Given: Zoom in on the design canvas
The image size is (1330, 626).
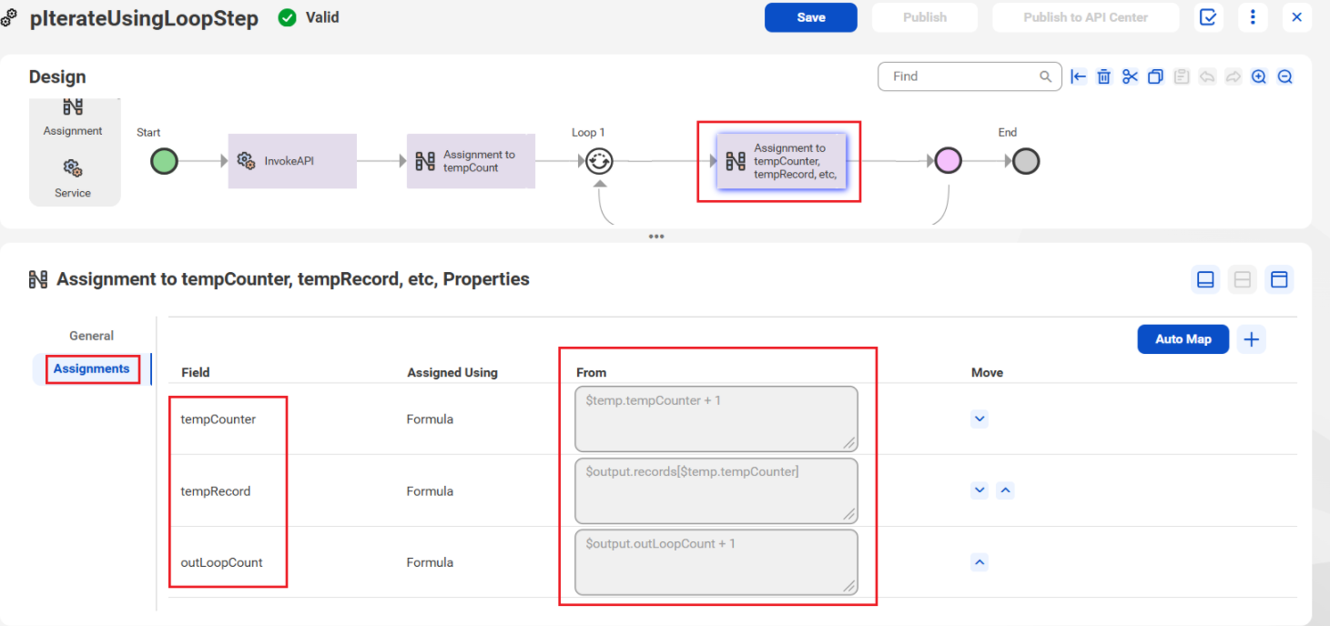Looking at the screenshot, I should [1259, 76].
